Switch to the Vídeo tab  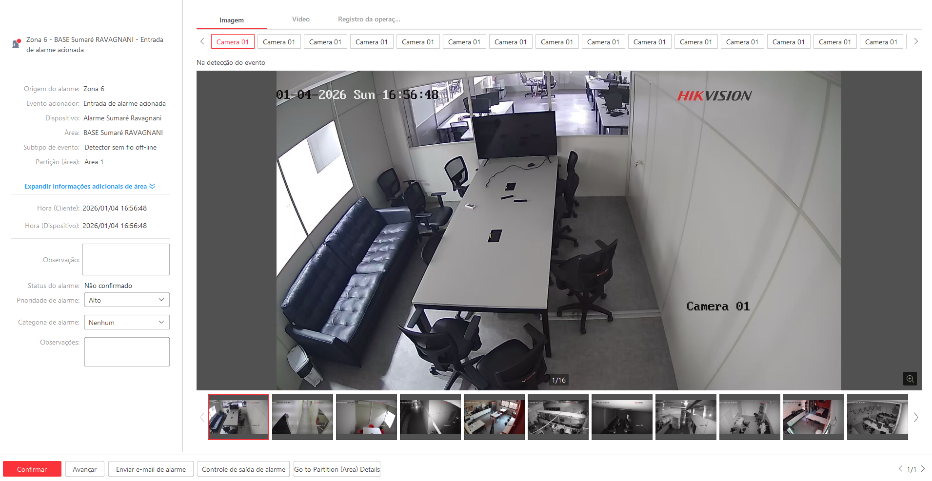[x=300, y=19]
